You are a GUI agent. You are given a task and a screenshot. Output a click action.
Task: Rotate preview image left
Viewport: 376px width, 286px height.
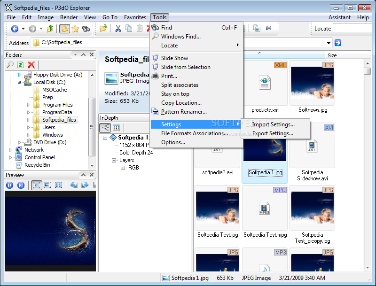point(74,185)
